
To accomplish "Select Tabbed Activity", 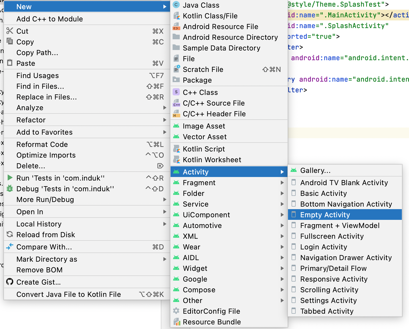I will (x=345, y=311).
